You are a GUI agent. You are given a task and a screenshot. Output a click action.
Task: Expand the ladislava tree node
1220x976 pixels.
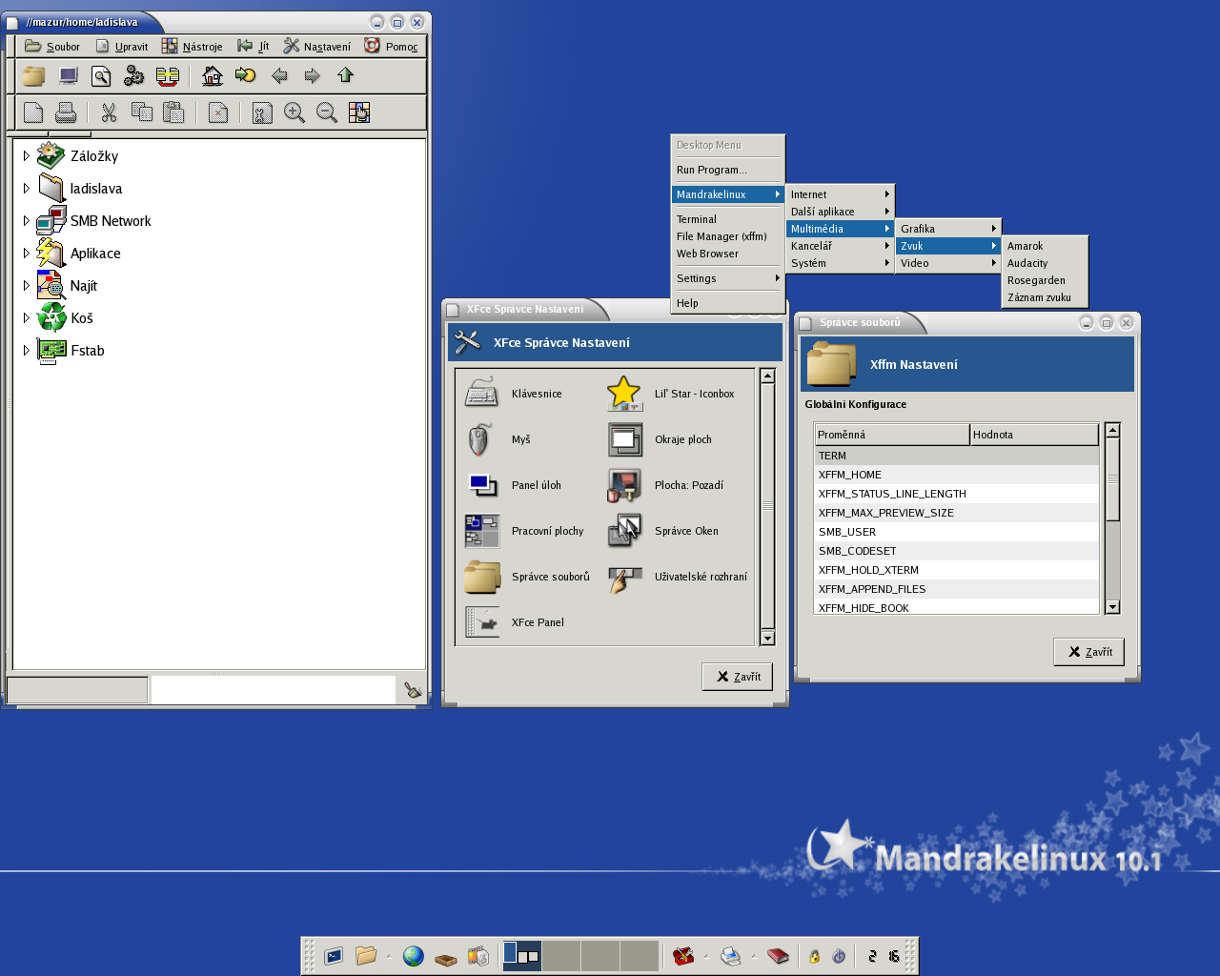[x=26, y=189]
